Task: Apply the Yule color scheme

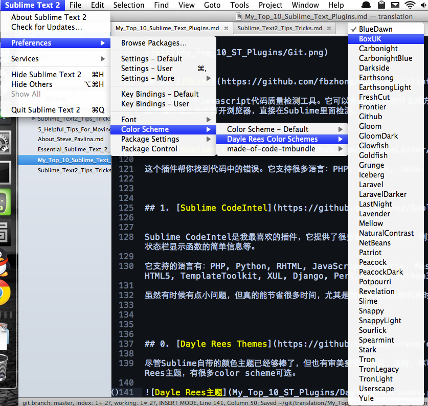Action: tap(386, 398)
